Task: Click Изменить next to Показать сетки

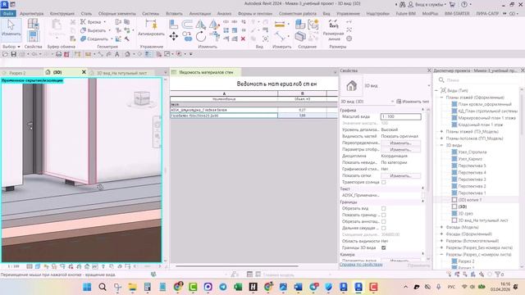Action: [400, 175]
